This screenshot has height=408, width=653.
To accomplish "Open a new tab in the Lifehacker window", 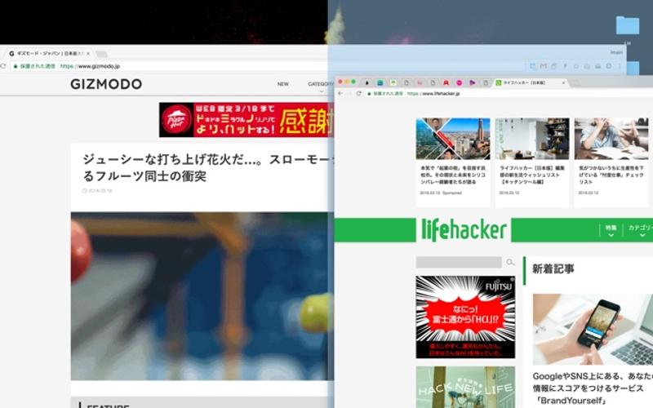I will tap(575, 83).
